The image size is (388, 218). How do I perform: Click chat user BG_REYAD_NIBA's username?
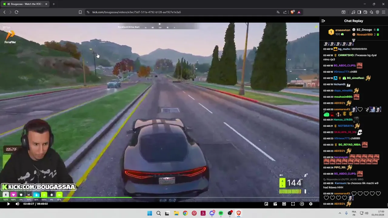[x=350, y=145]
